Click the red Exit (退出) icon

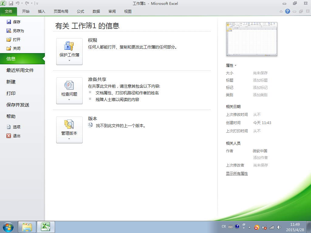(9, 136)
